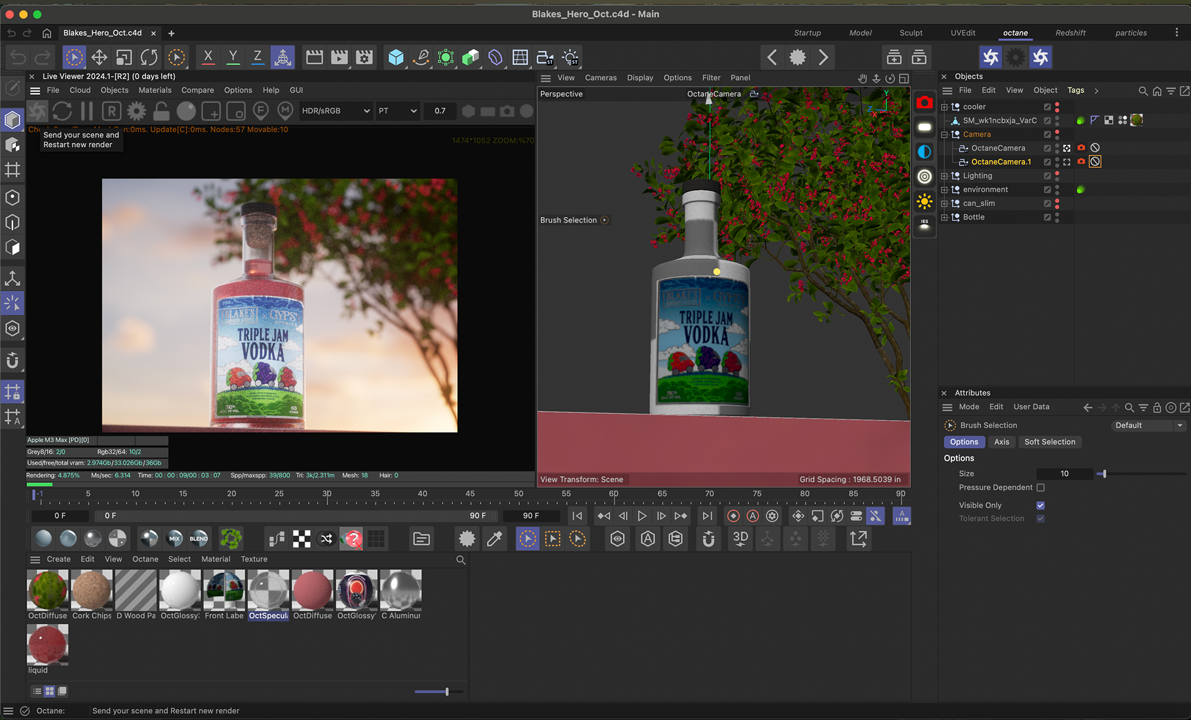Click the 3D snap icon
Viewport: 1191px width, 720px height.
point(740,539)
